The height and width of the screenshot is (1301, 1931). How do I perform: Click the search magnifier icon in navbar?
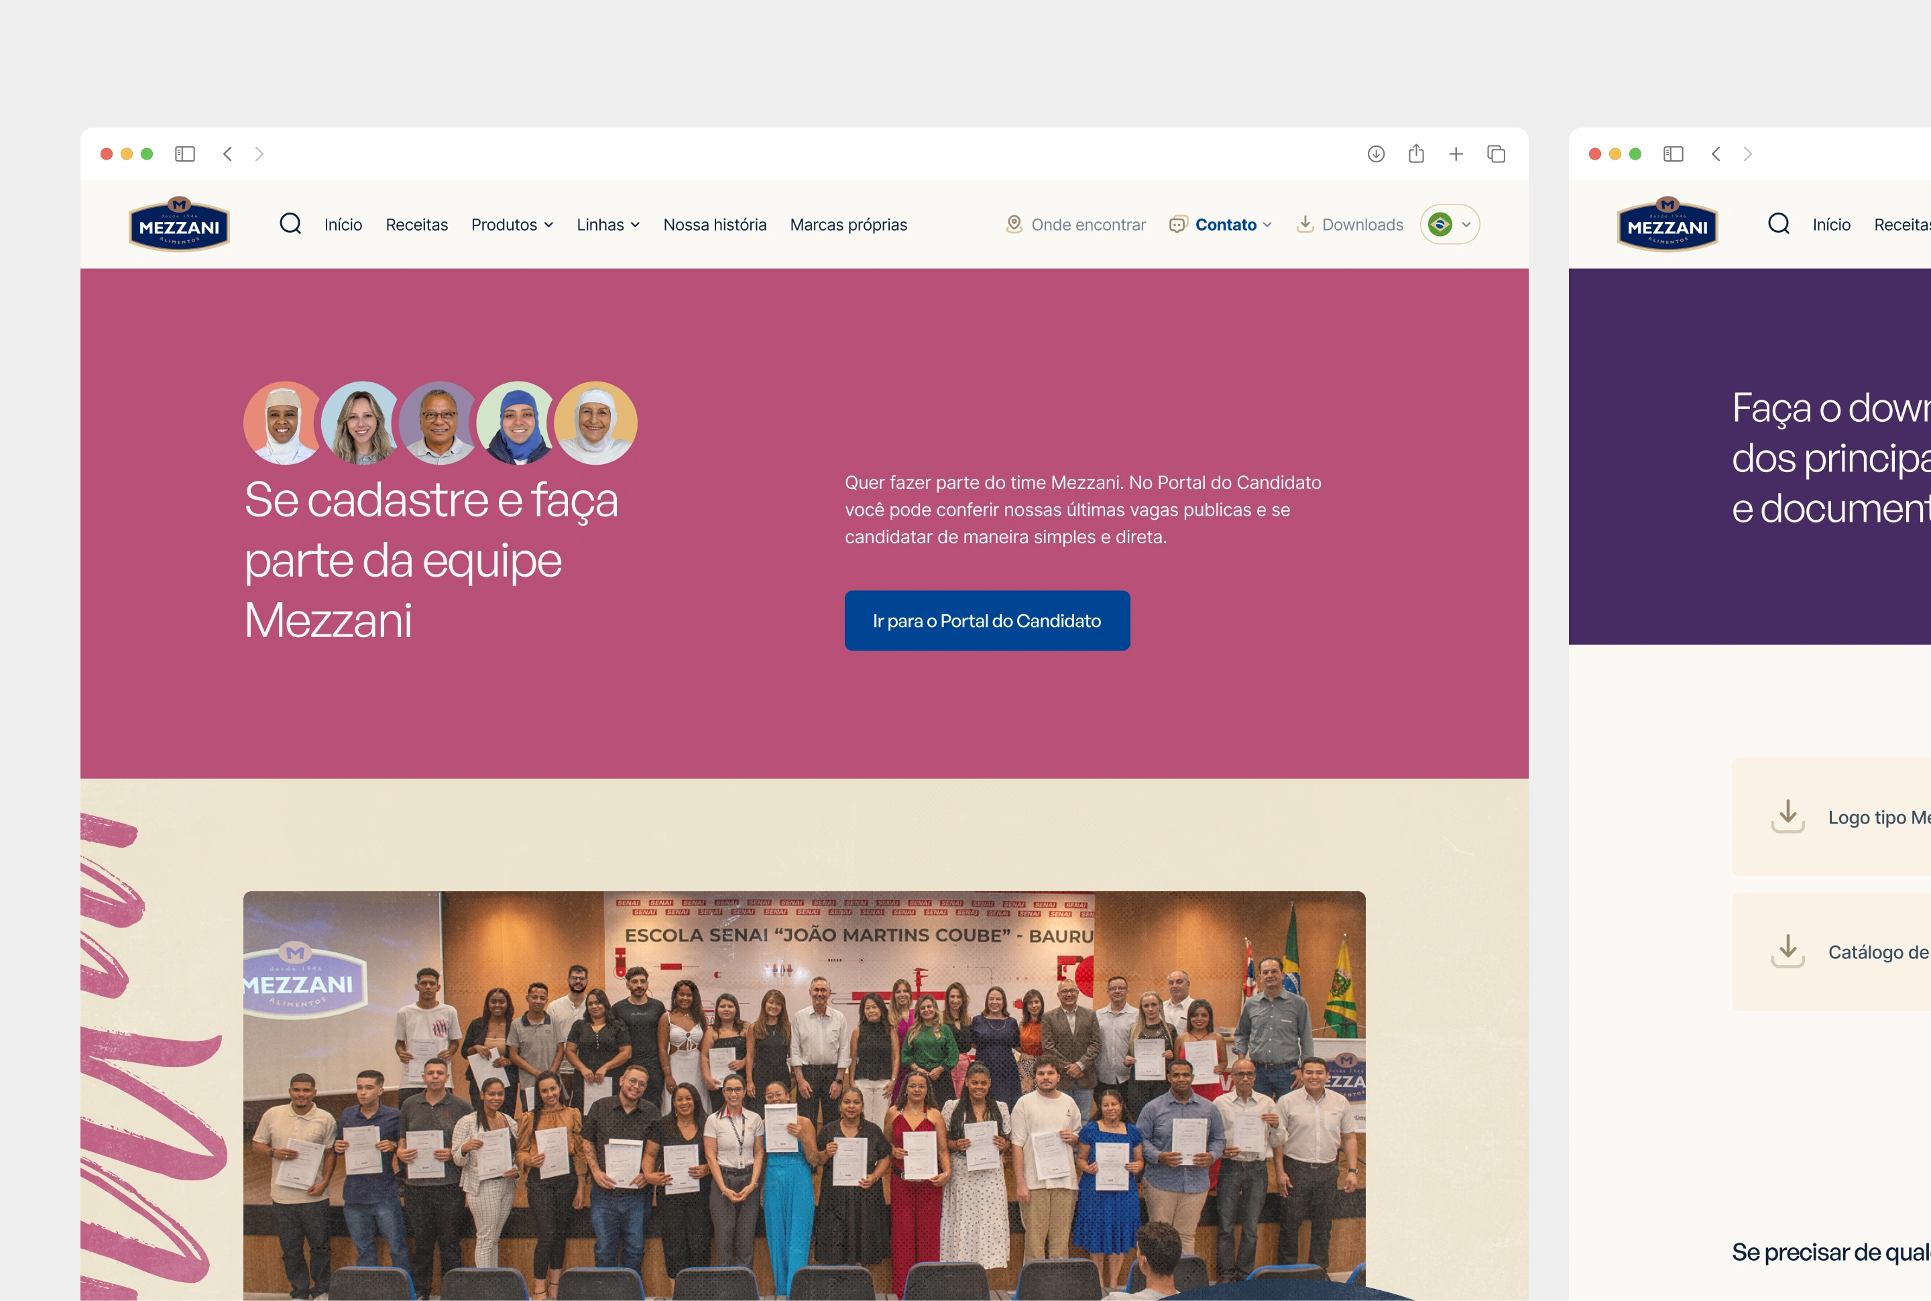pos(290,224)
